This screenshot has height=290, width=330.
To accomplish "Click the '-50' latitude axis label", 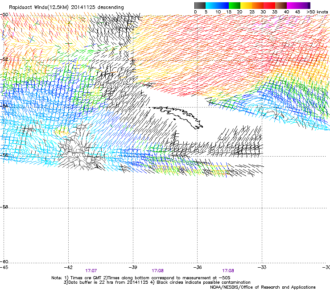I will [x=4, y=15].
